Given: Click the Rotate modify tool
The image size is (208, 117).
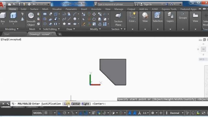Looking at the screenshot, I should 94,19.
